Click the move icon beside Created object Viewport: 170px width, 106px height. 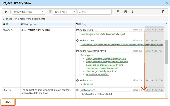tap(78, 90)
